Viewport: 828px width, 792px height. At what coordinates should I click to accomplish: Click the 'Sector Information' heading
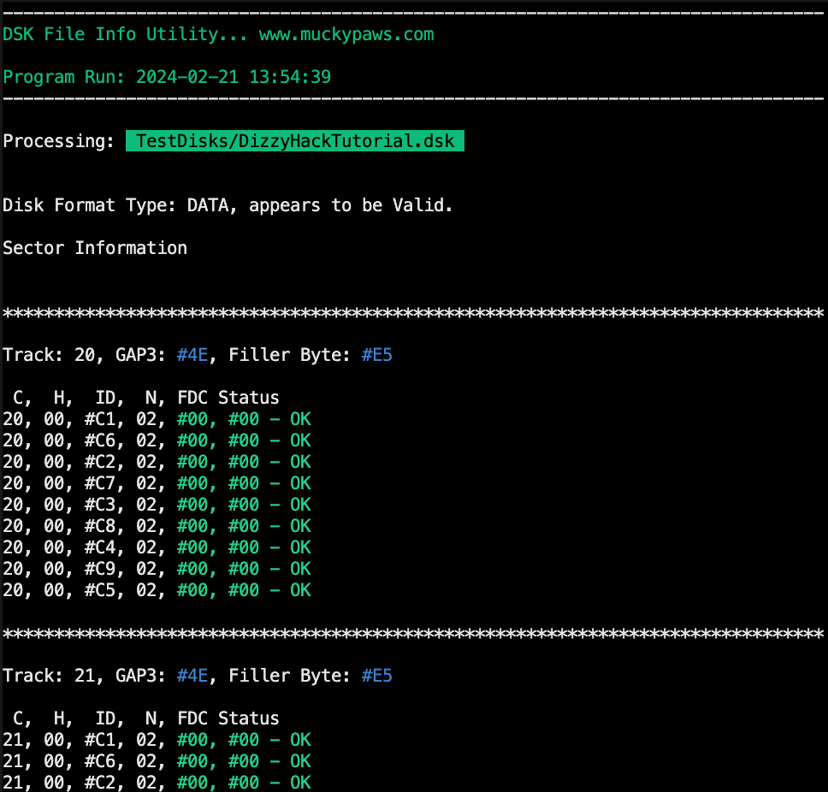(95, 248)
